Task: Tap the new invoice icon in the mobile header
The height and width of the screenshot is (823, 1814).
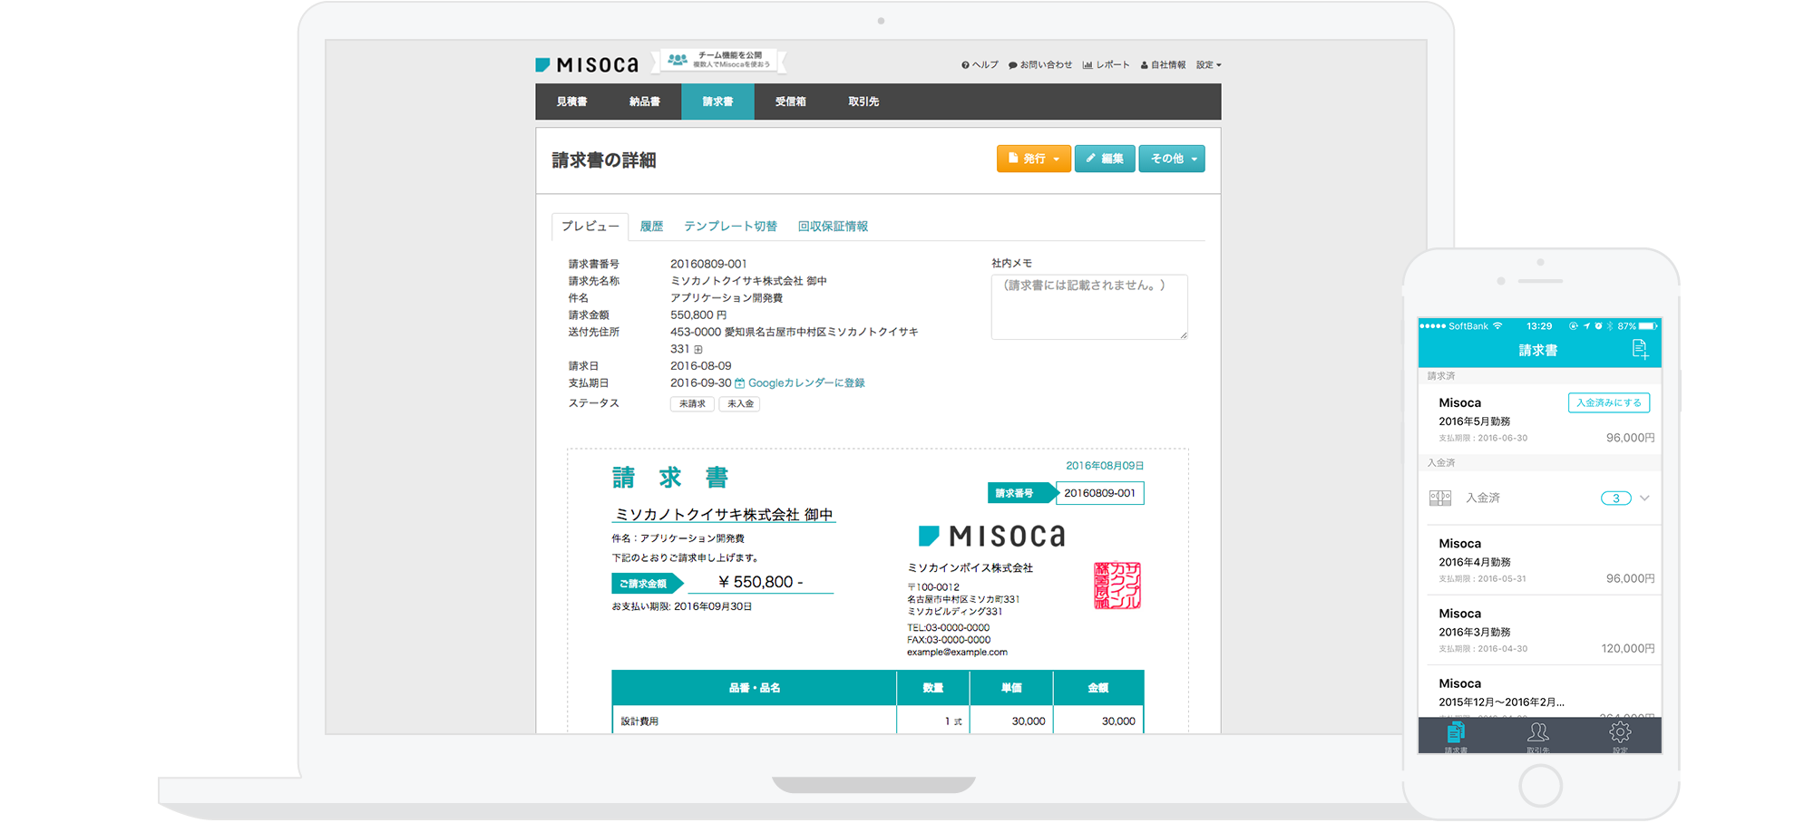Action: [1639, 349]
